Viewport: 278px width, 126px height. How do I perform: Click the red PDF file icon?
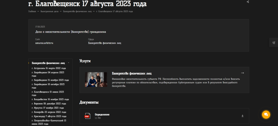pos(87,116)
